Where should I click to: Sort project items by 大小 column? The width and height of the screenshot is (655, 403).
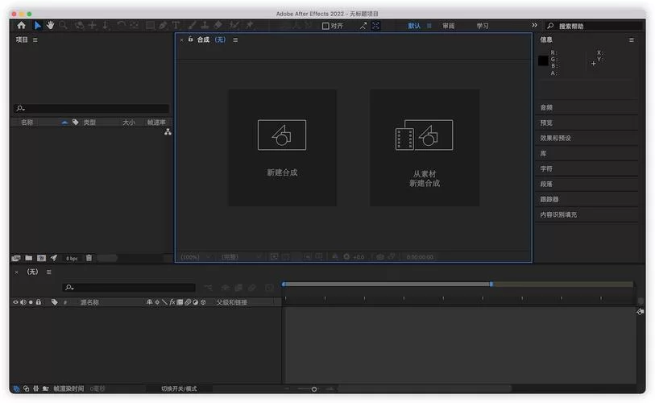coord(129,122)
